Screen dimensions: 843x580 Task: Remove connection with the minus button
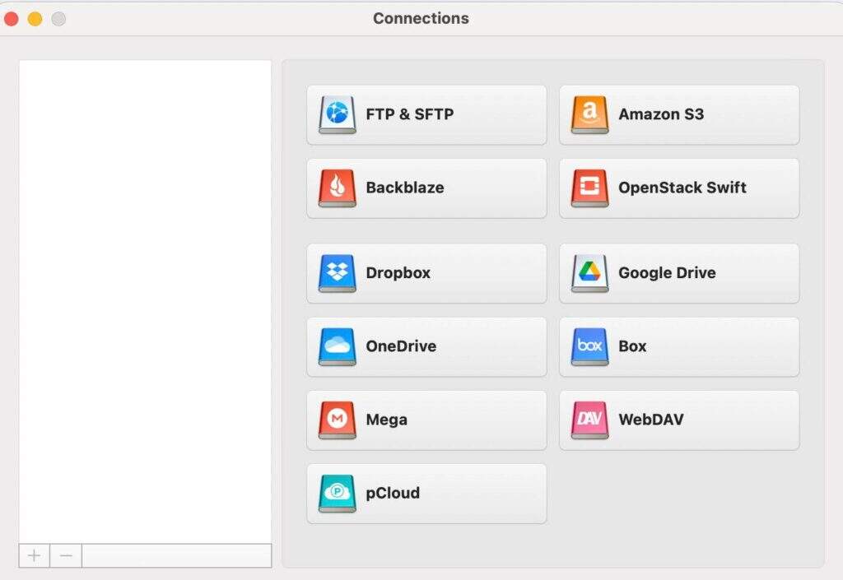(x=66, y=555)
